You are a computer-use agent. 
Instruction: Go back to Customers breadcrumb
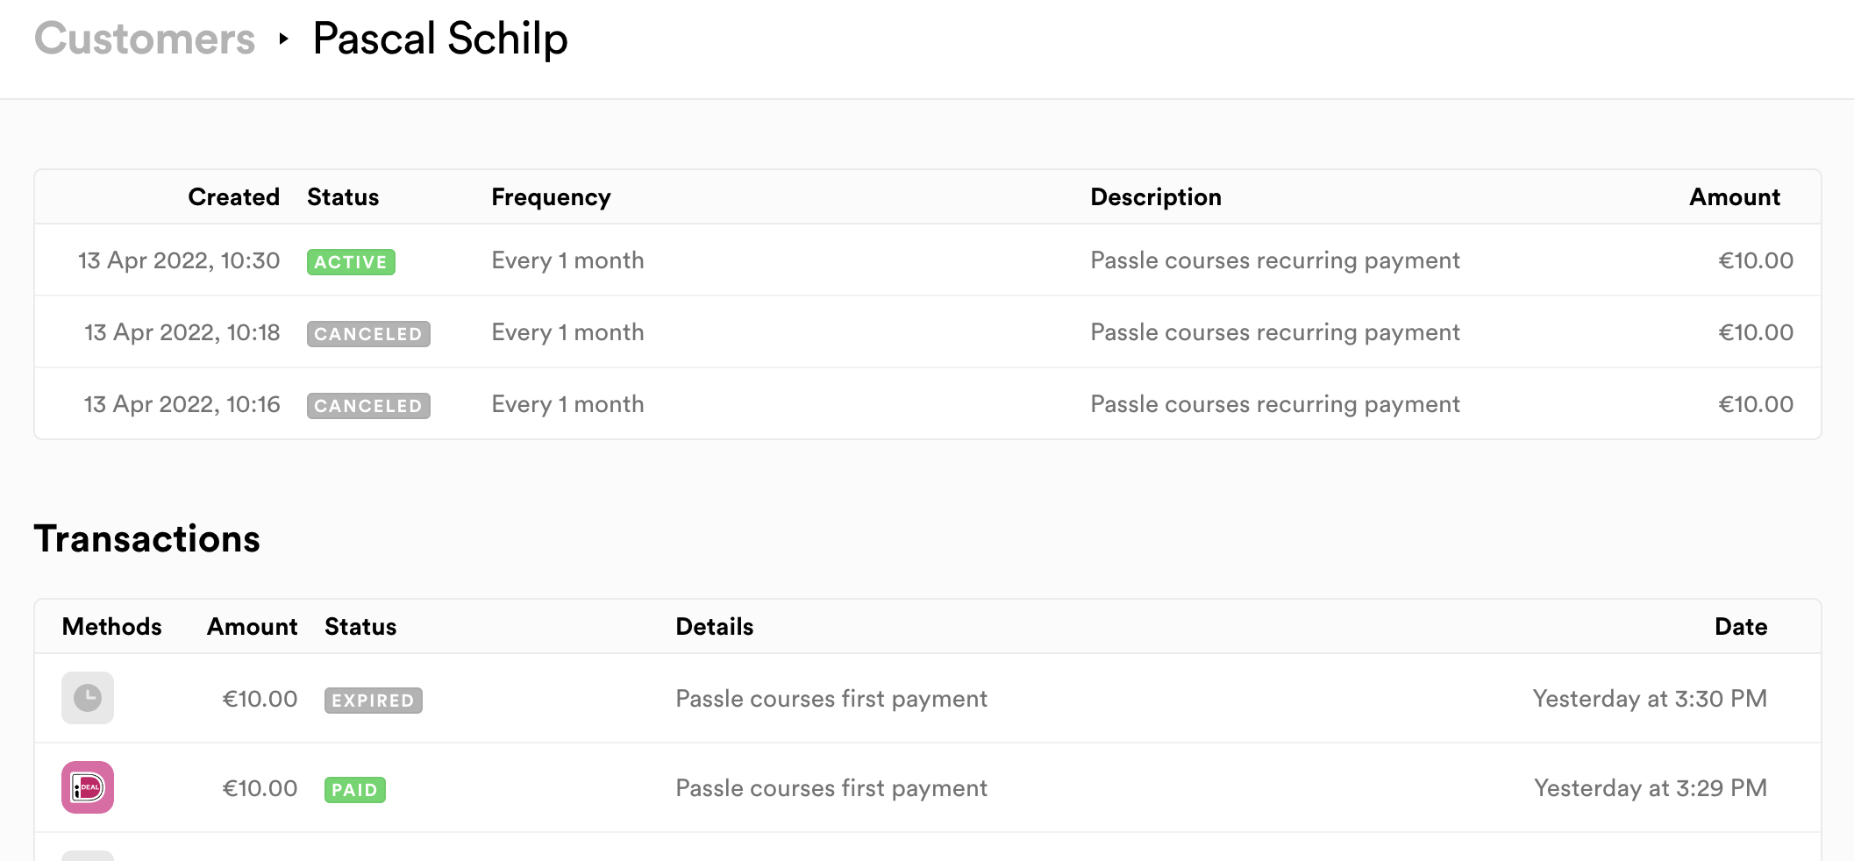tap(145, 39)
